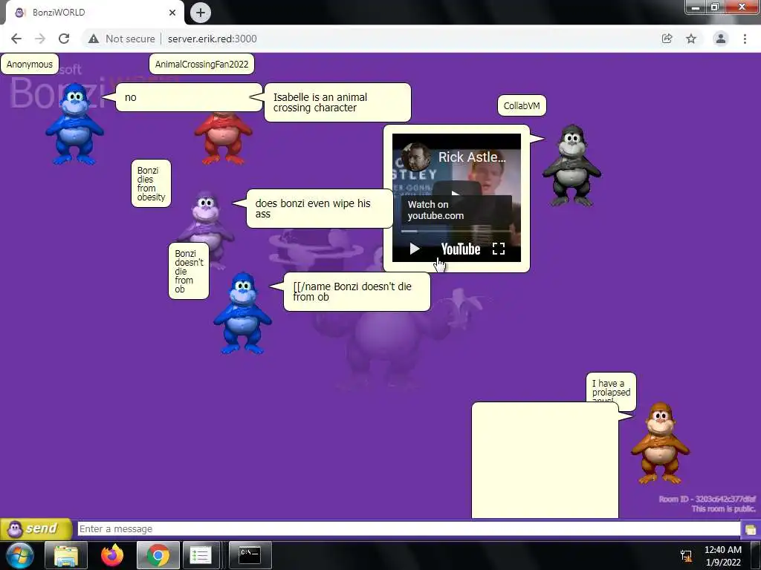Select the BonziWORLD tab
Viewport: 761px width, 570px height.
point(92,13)
